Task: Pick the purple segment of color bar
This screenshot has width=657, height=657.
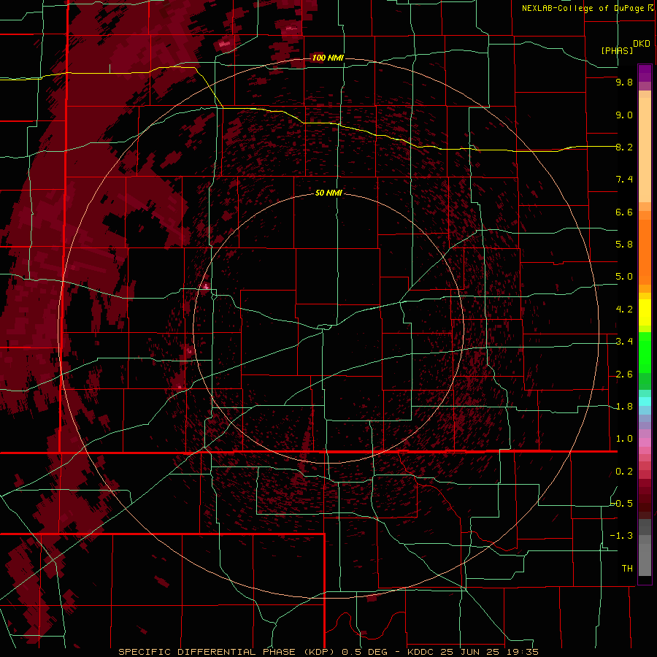Action: 645,73
